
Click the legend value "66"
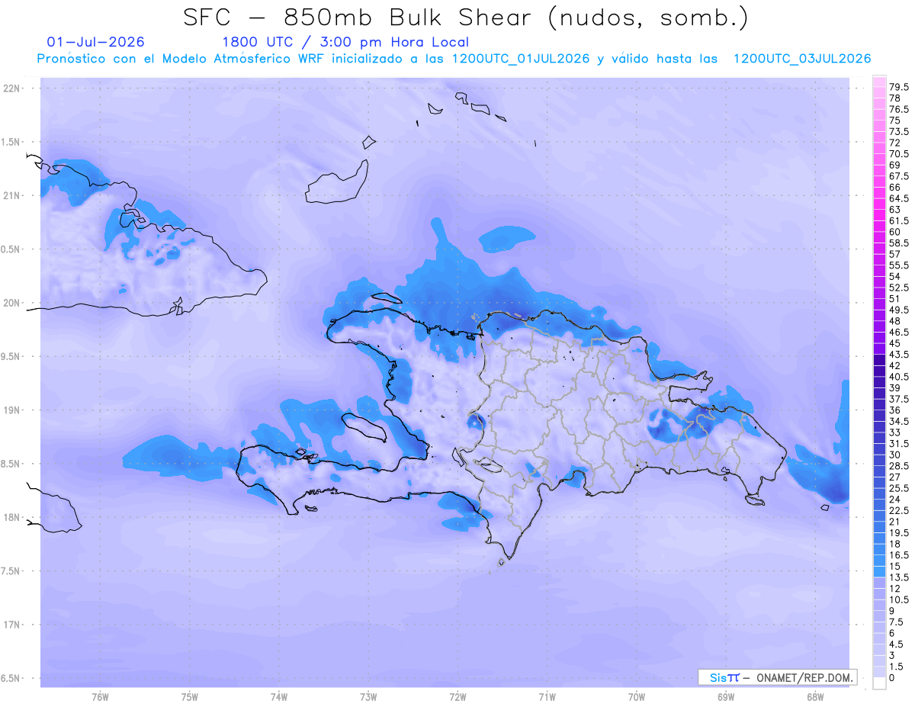point(894,187)
